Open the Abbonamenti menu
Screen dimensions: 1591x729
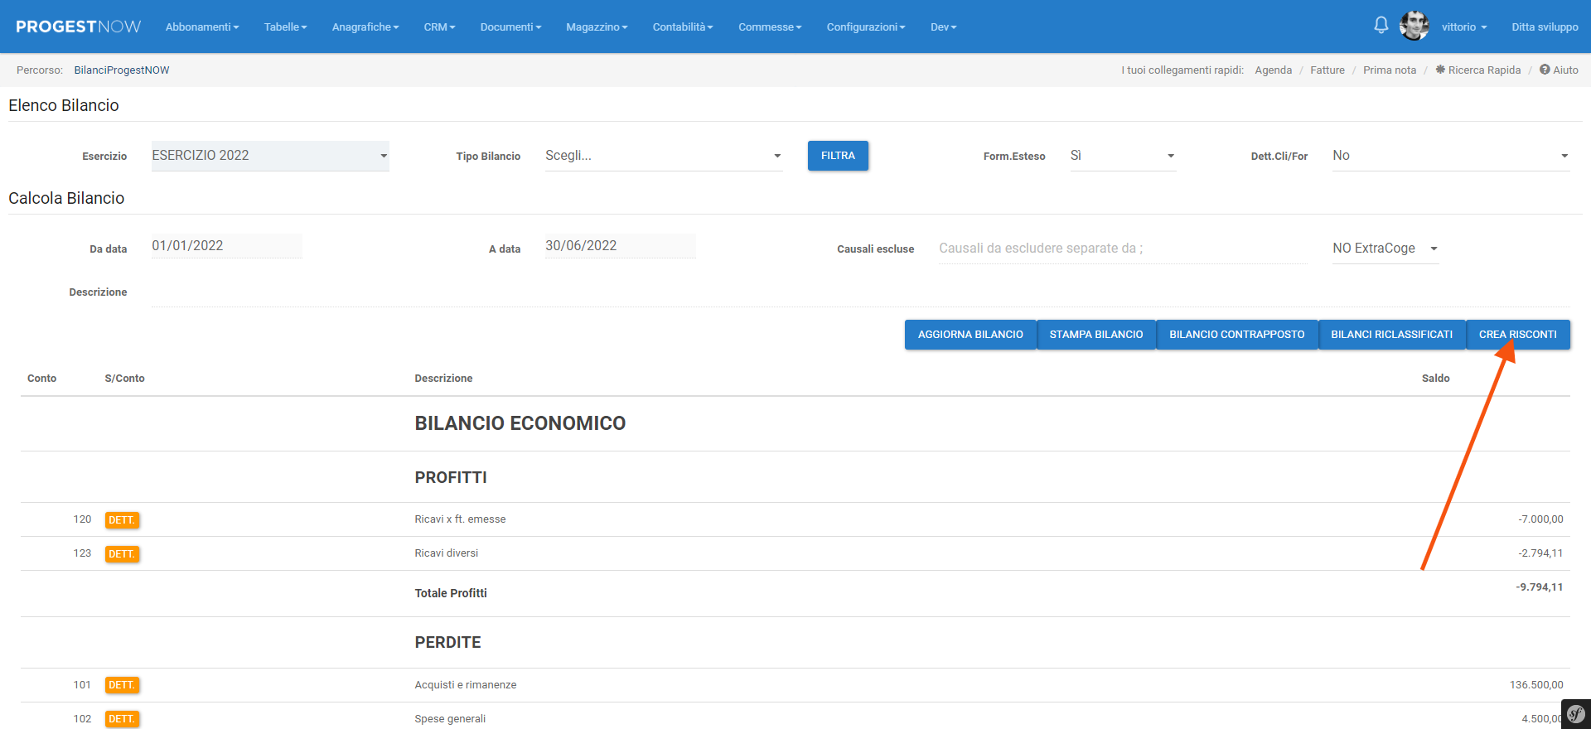coord(202,27)
